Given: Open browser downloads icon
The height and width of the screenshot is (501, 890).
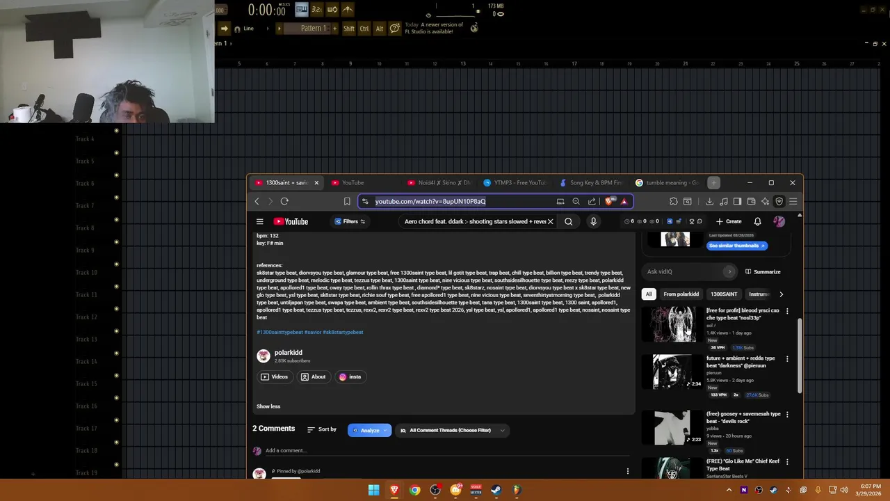Looking at the screenshot, I should 709,201.
